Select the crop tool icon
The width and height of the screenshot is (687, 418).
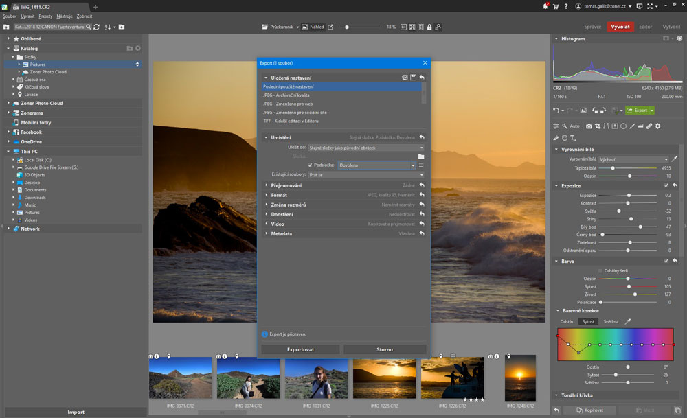[598, 126]
